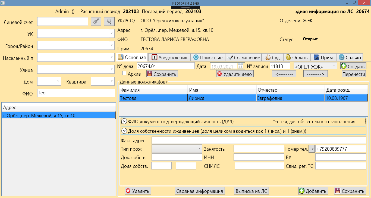Expand the ФИО документ (ДУЛ) section
Screen dimensions: 371x198
coord(124,121)
